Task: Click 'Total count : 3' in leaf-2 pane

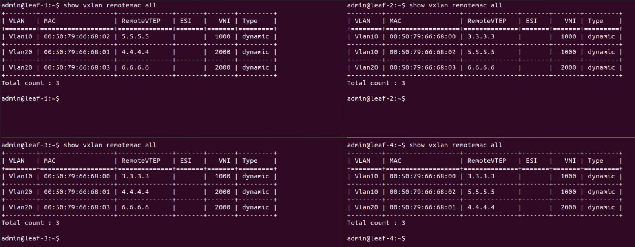Action: pos(376,83)
